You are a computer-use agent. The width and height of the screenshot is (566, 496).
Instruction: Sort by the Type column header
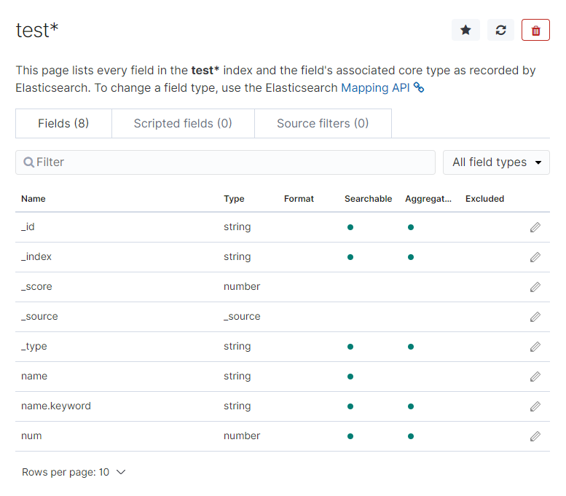(x=234, y=199)
